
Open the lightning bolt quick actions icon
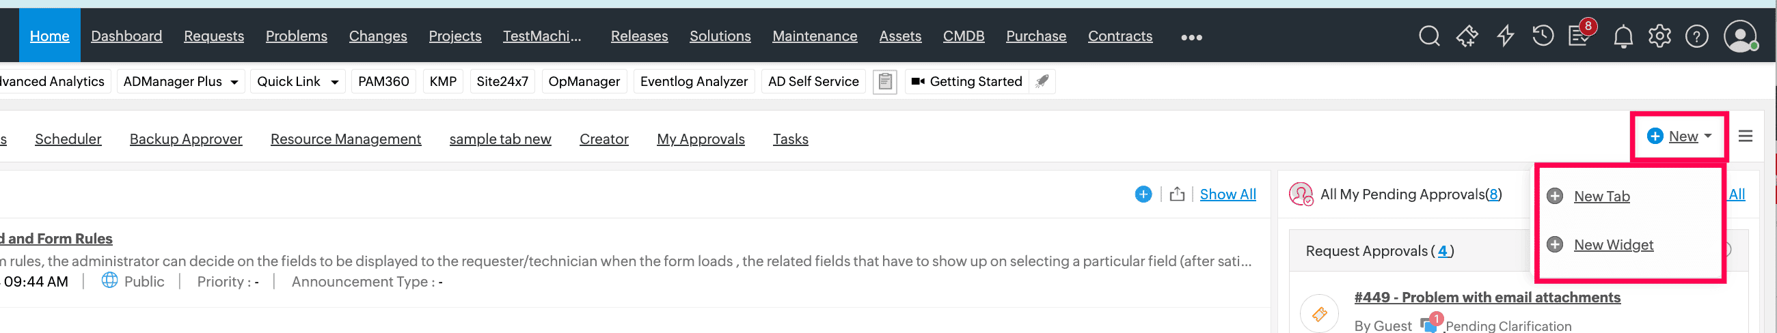click(1505, 36)
